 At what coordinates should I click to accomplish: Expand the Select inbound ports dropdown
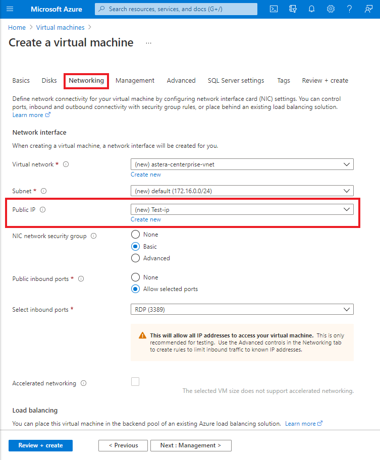pos(242,310)
